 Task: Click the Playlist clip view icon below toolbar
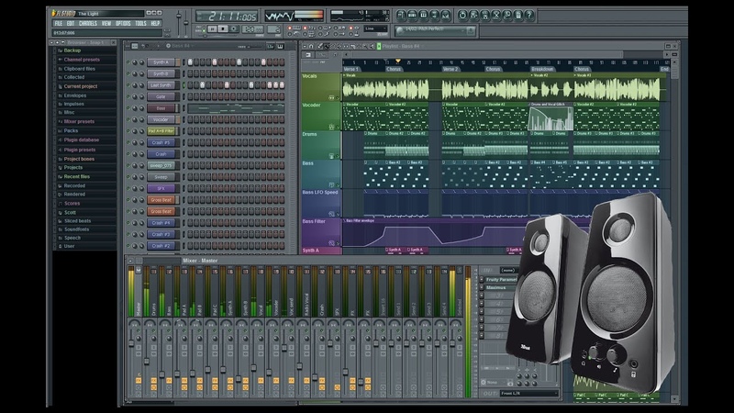(308, 55)
